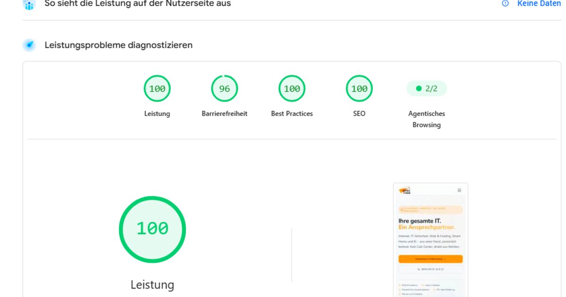Click the 'Leistung' label under the small gauge

click(157, 114)
